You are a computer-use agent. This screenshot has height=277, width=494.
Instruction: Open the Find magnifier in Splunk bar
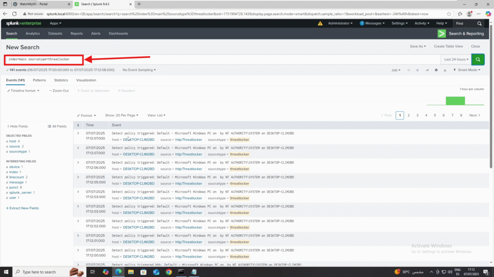coord(479,24)
